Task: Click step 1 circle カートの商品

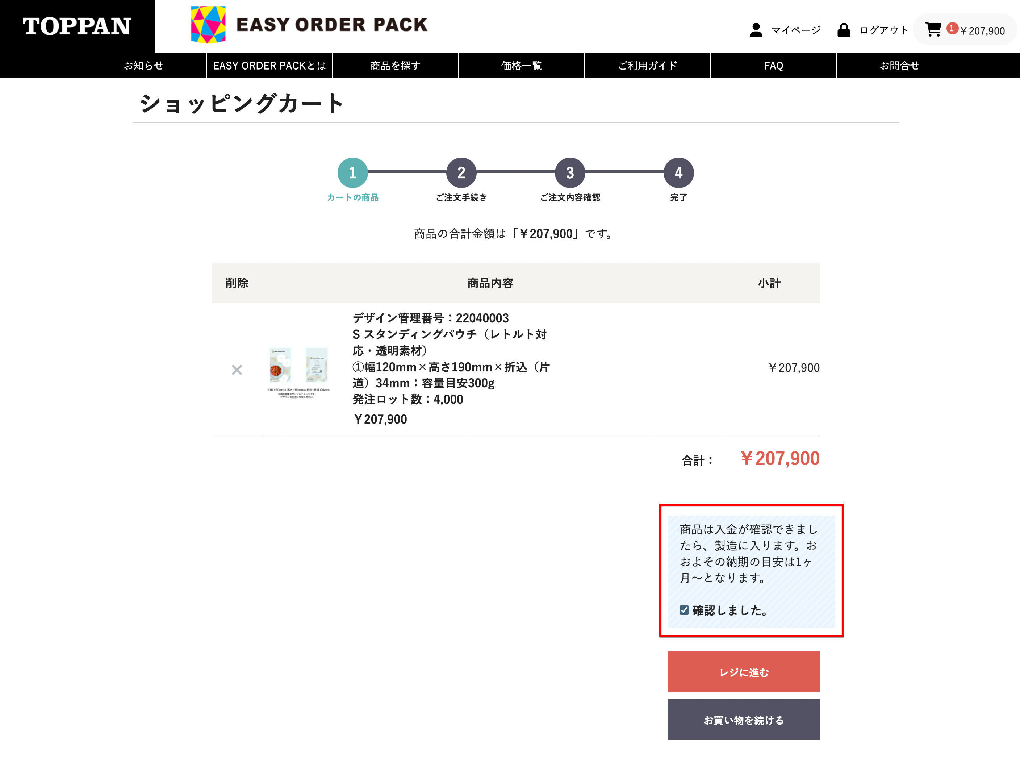Action: [x=352, y=173]
